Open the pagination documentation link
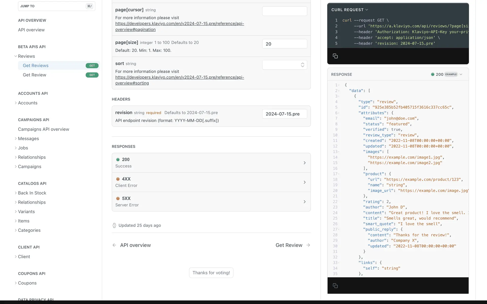The width and height of the screenshot is (487, 304). coord(179,26)
